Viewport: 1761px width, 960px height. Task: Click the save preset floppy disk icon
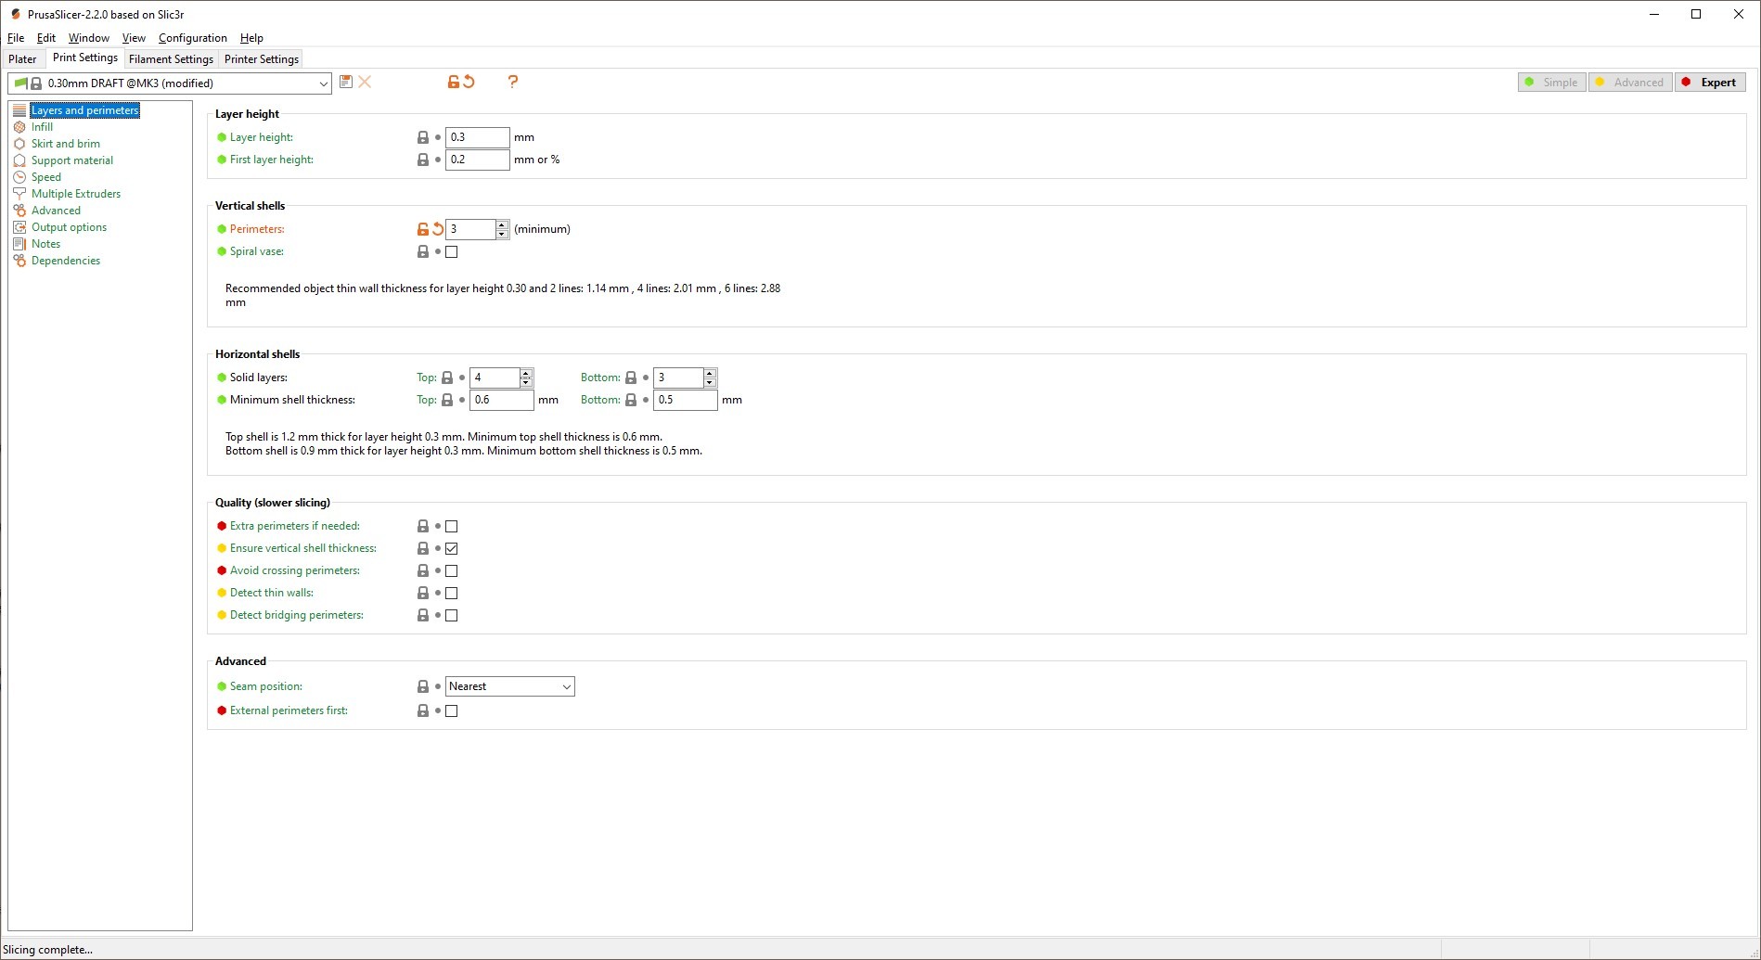[346, 82]
